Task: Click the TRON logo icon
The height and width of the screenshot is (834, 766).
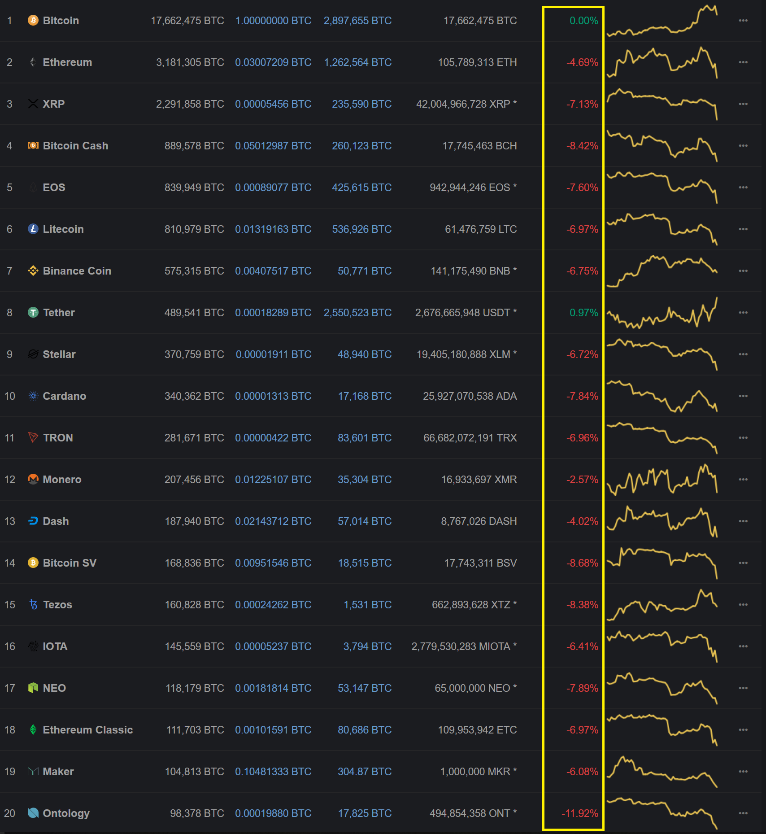Action: [33, 438]
